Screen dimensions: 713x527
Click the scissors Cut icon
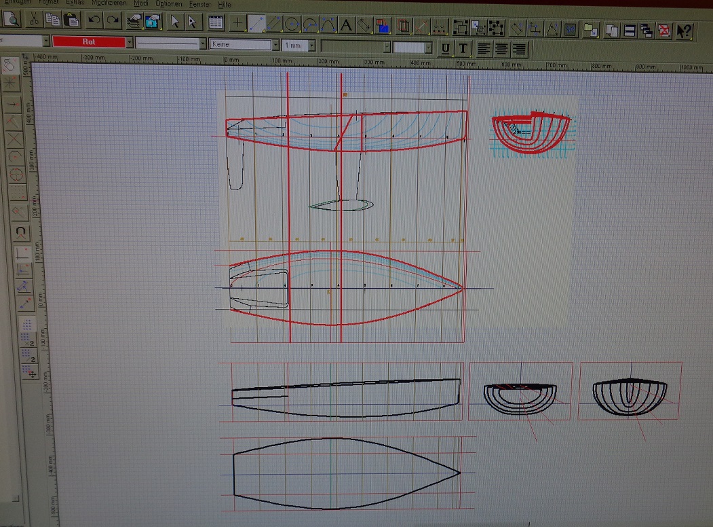click(x=33, y=20)
